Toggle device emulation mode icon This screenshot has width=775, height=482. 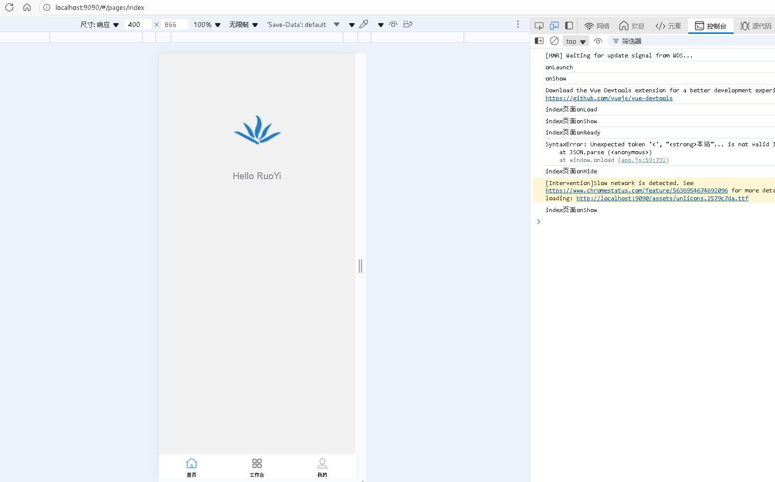pyautogui.click(x=554, y=26)
